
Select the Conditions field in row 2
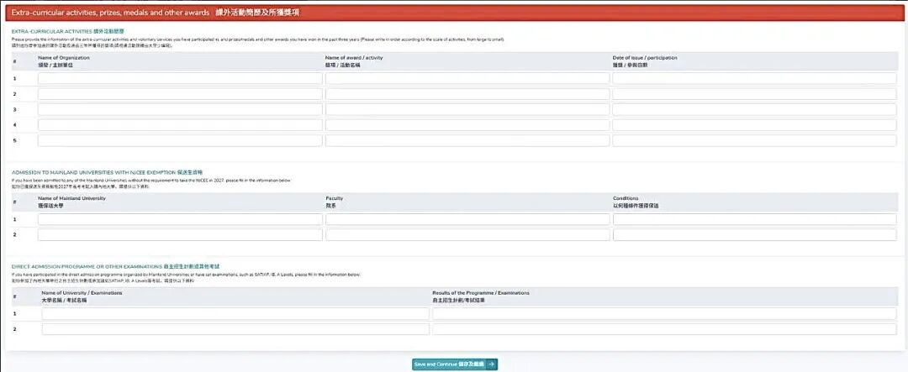pyautogui.click(x=754, y=235)
